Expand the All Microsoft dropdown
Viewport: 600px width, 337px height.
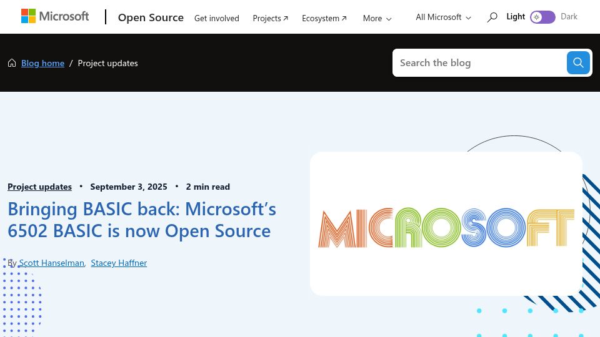coord(443,17)
